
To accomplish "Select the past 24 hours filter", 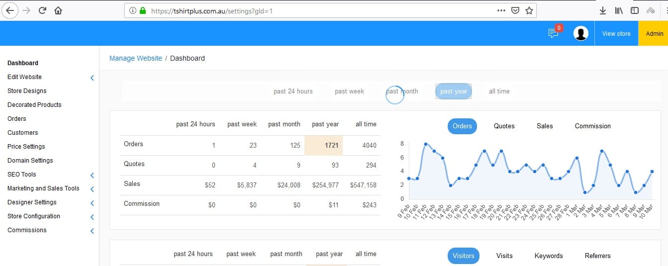I will [x=293, y=91].
